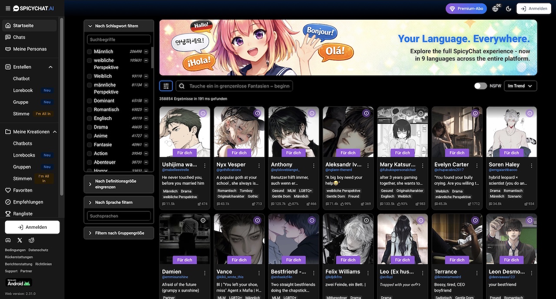556x299 pixels.
Task: Click the X (Twitter) icon in sidebar
Action: tap(20, 240)
